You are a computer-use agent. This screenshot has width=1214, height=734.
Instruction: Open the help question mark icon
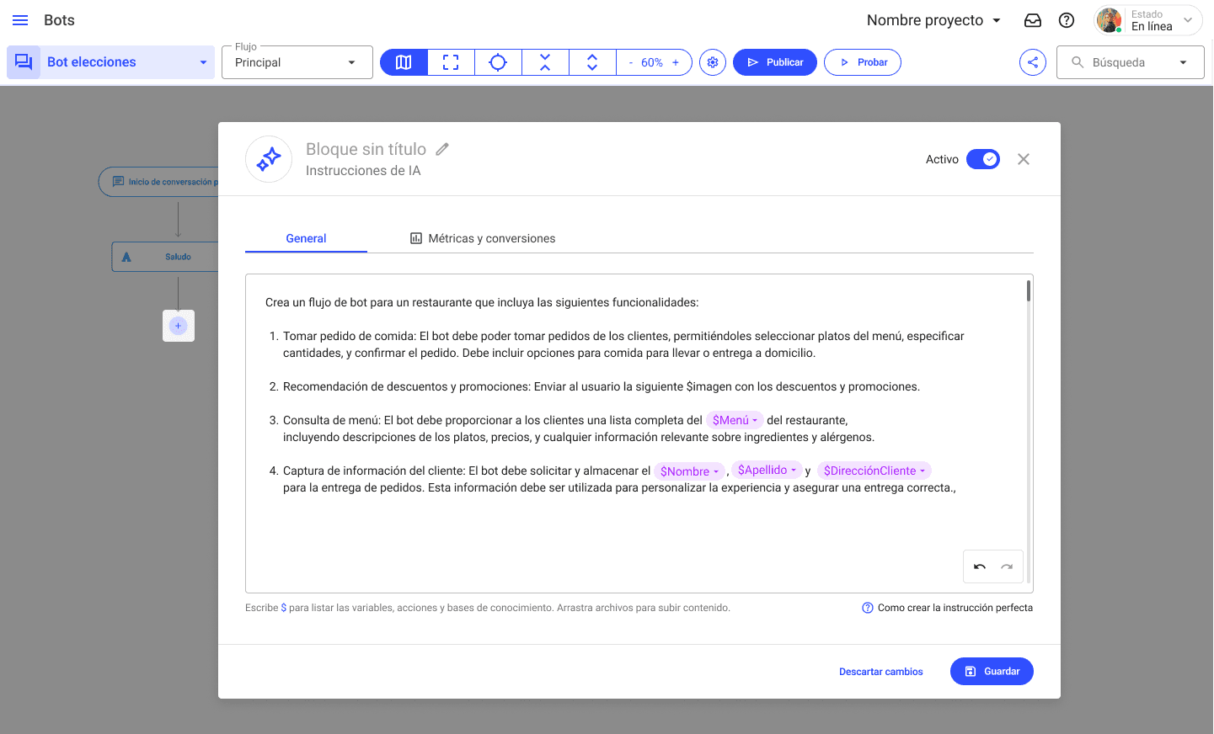tap(1067, 20)
